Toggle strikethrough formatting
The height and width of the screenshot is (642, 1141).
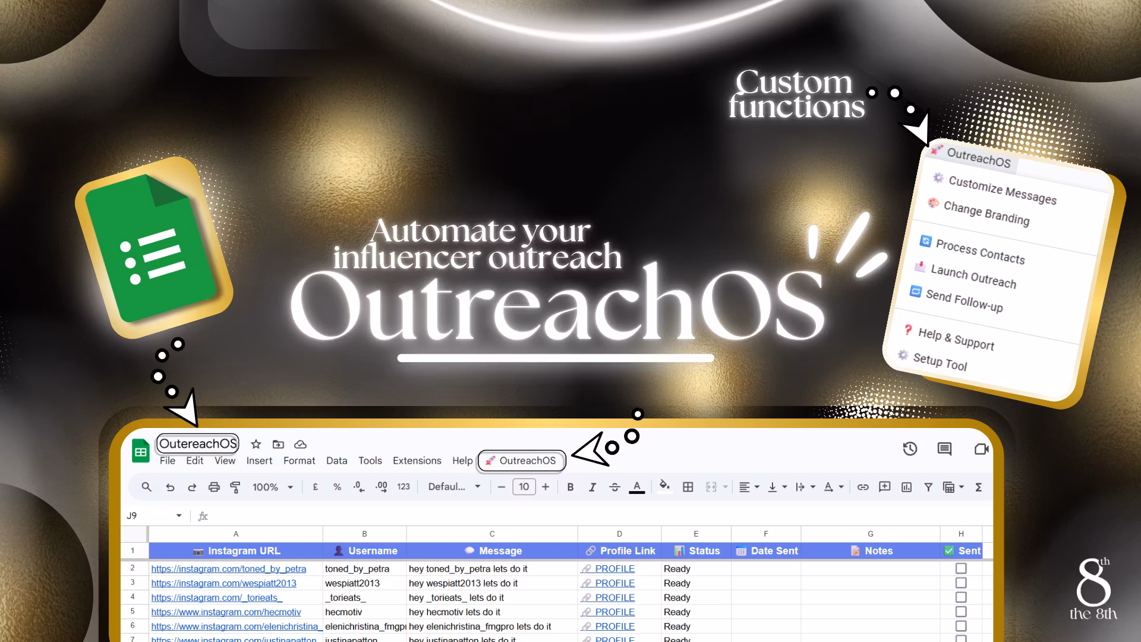coord(614,487)
